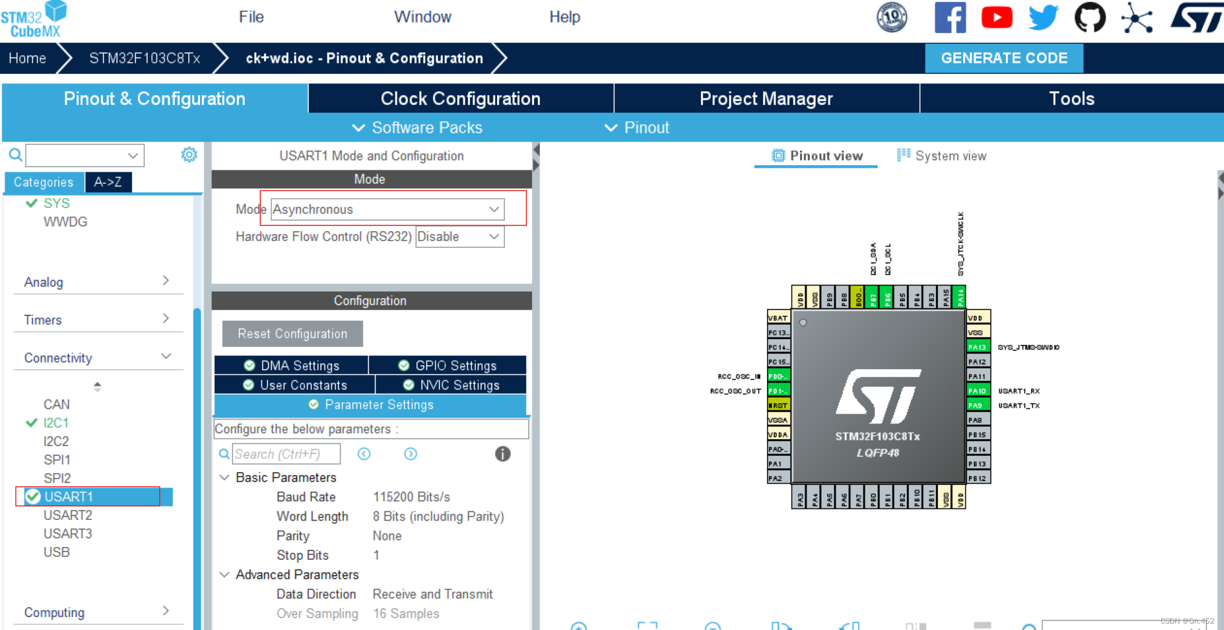Collapse the Advanced Parameters group
Viewport: 1224px width, 630px height.
[225, 574]
